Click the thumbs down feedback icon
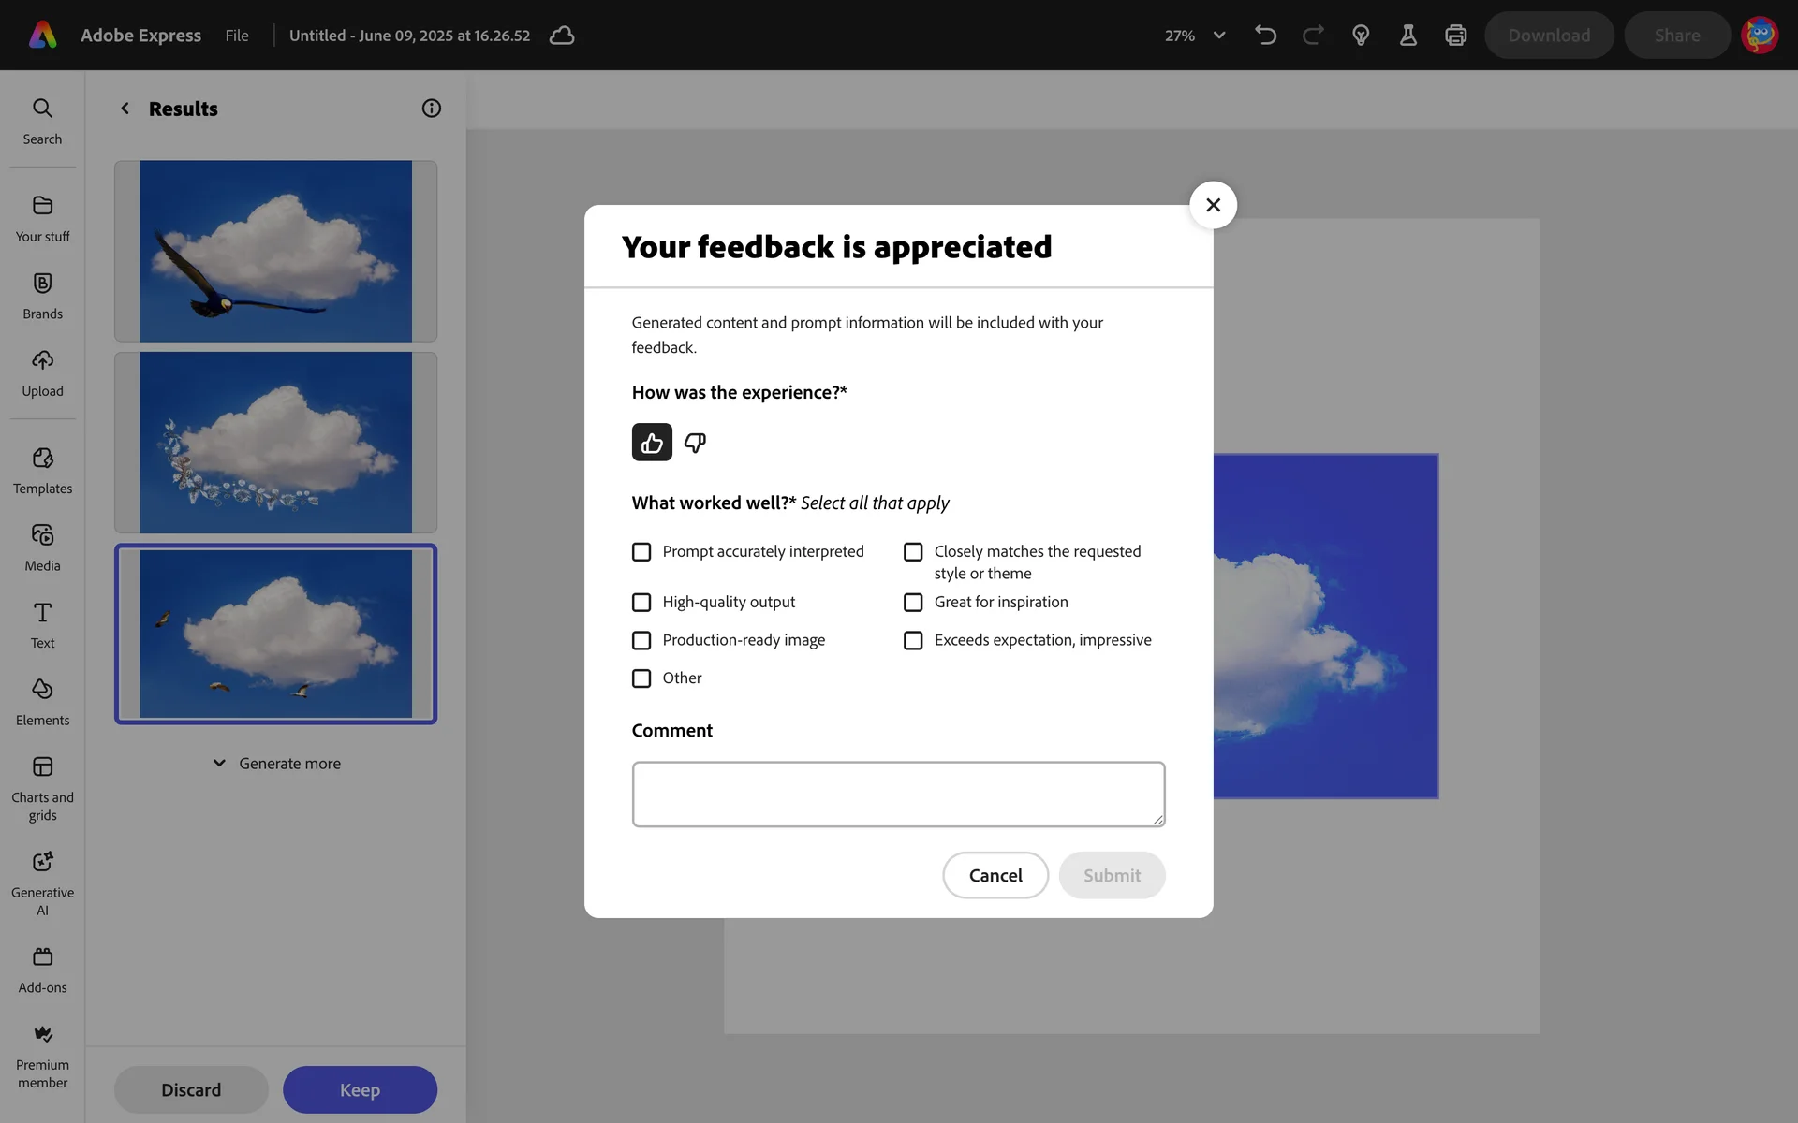Image resolution: width=1798 pixels, height=1123 pixels. 695,443
